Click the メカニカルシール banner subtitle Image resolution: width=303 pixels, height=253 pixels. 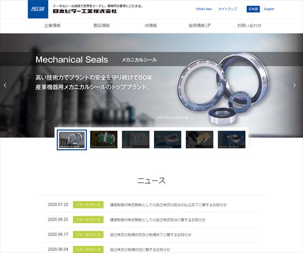pyautogui.click(x=139, y=60)
